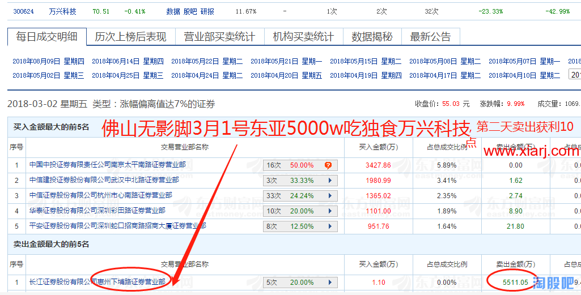Select date 2018年04月19日 星期四
581x295 pixels.
[366, 76]
